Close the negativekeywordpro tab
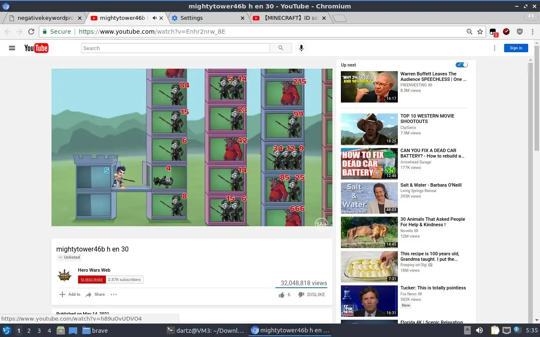Screen dimensions: 540x337 point(80,18)
